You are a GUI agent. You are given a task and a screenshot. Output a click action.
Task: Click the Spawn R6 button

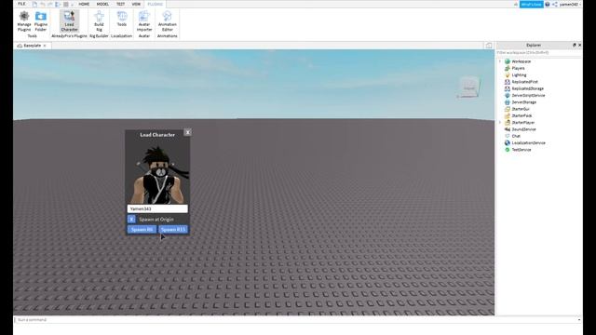(142, 230)
